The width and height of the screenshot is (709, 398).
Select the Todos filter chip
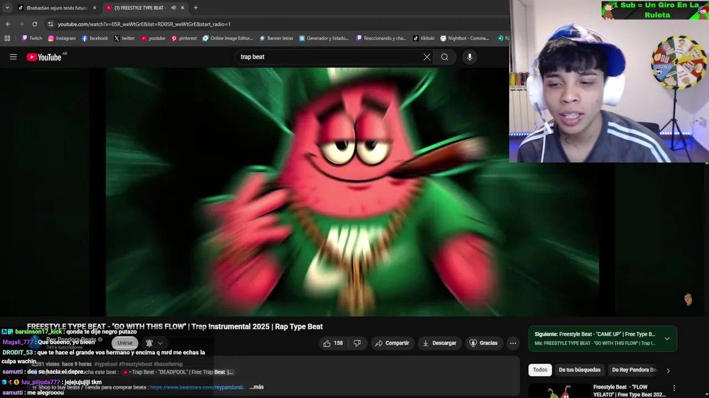[x=540, y=370]
